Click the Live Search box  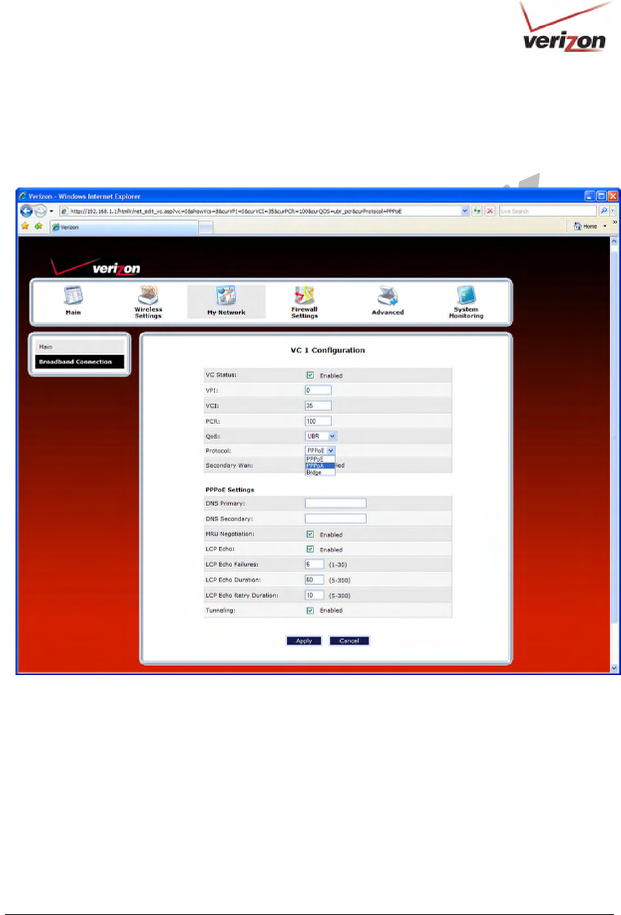coord(548,211)
